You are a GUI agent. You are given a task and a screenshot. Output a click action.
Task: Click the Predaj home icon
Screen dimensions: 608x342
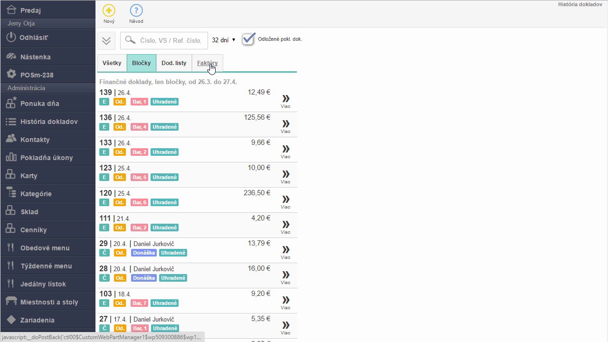click(x=11, y=10)
